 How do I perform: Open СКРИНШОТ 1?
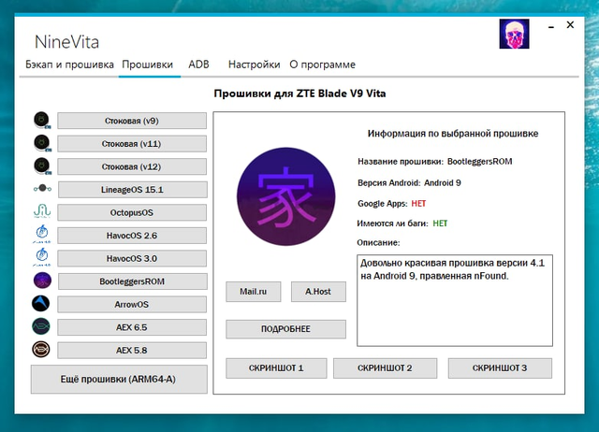276,367
